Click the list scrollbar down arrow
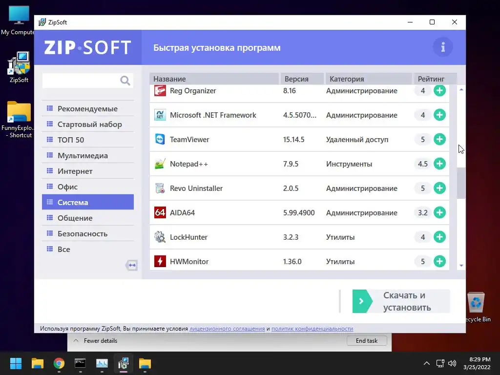 (x=461, y=265)
